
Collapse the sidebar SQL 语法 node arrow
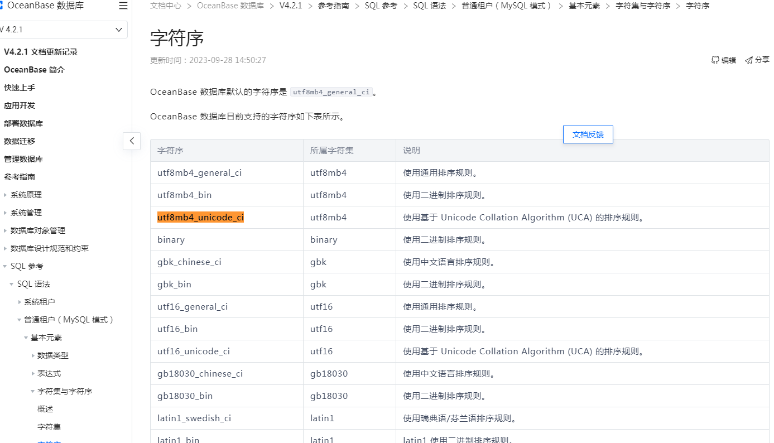(12, 284)
